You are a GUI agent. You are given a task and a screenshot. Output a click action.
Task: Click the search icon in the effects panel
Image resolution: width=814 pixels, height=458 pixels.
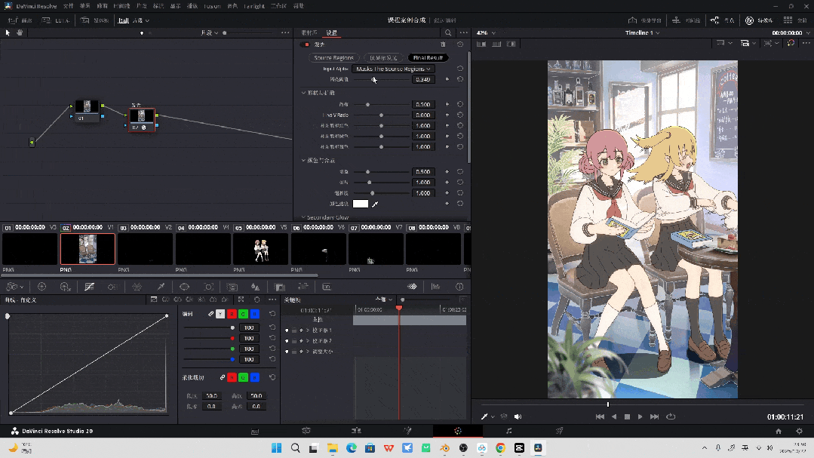pyautogui.click(x=448, y=33)
